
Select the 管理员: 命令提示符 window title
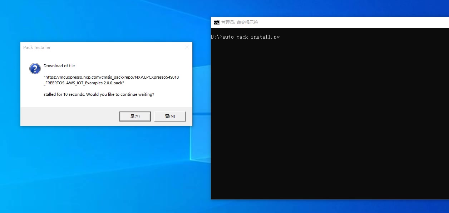240,23
